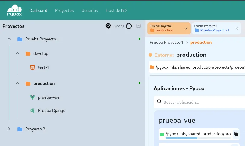
Task: Click the Vue logo icon of prueba-vue
Action: (x=33, y=97)
